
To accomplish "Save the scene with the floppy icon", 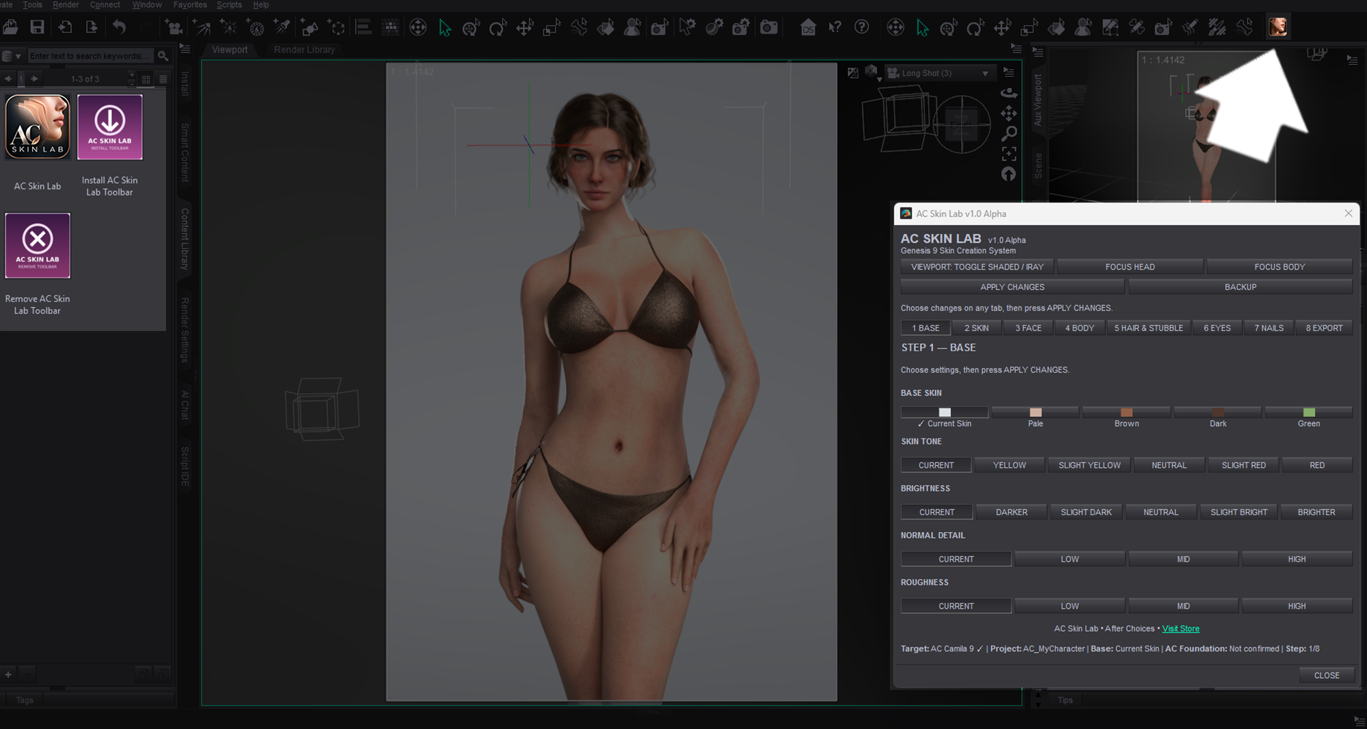I will (37, 27).
